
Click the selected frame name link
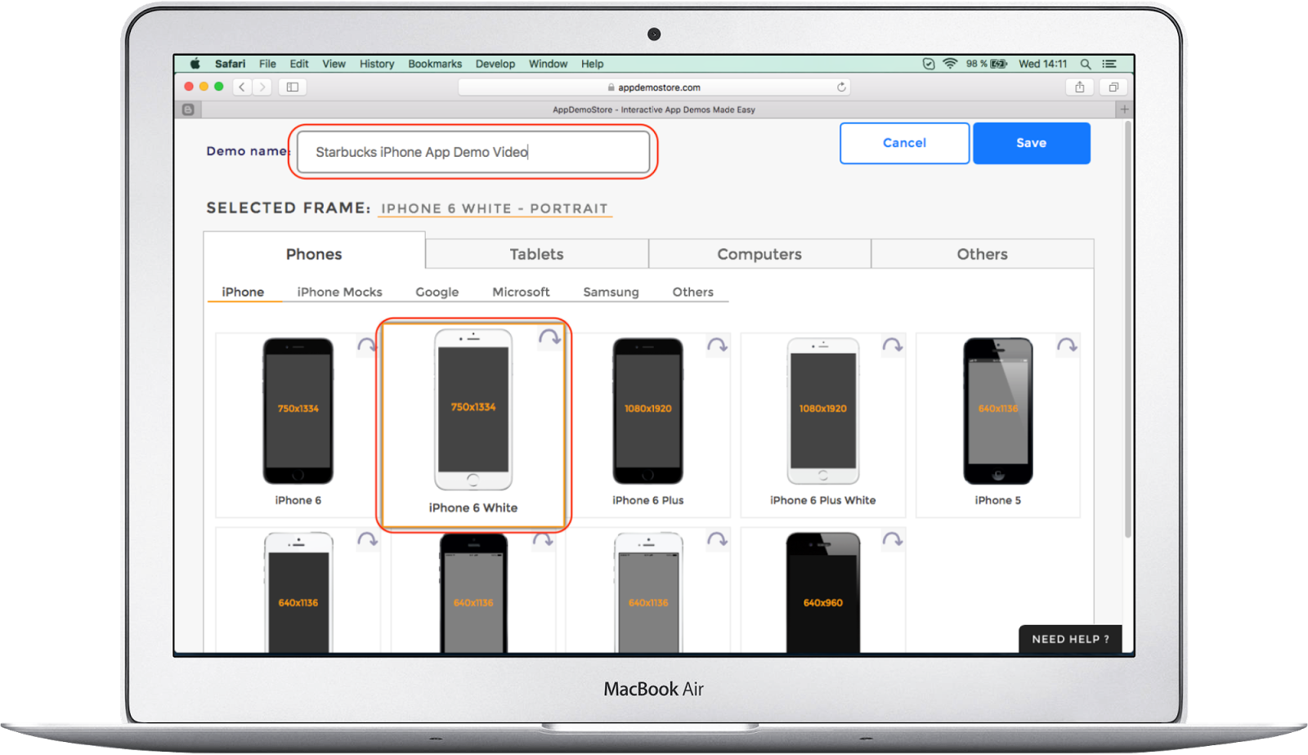495,208
